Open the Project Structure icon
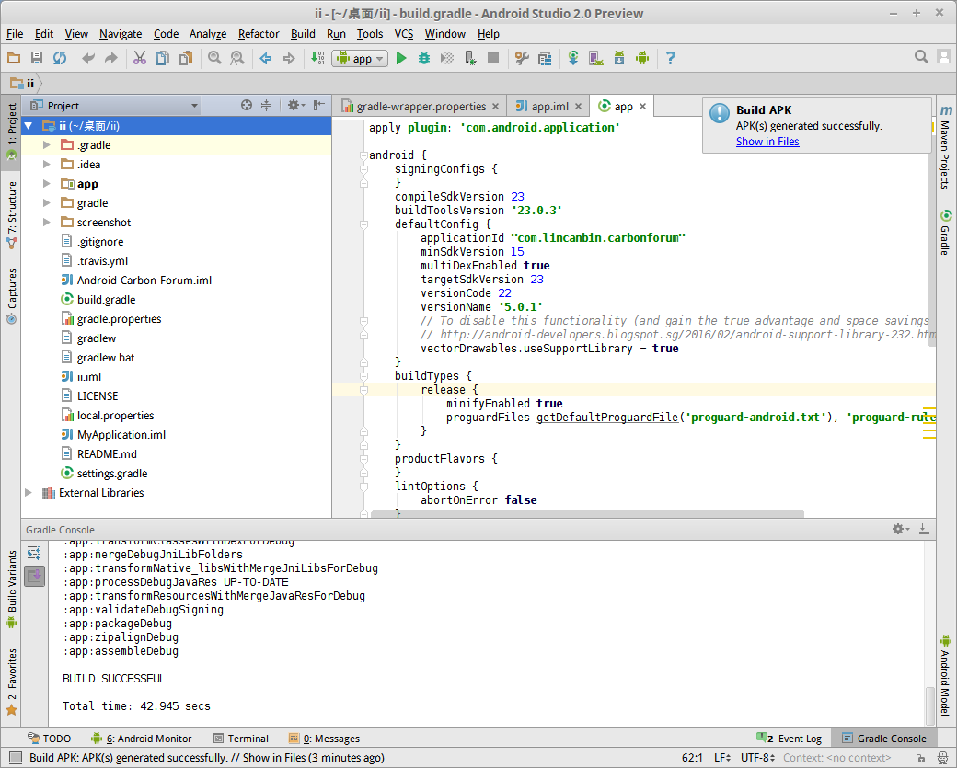The height and width of the screenshot is (768, 957). click(x=545, y=58)
